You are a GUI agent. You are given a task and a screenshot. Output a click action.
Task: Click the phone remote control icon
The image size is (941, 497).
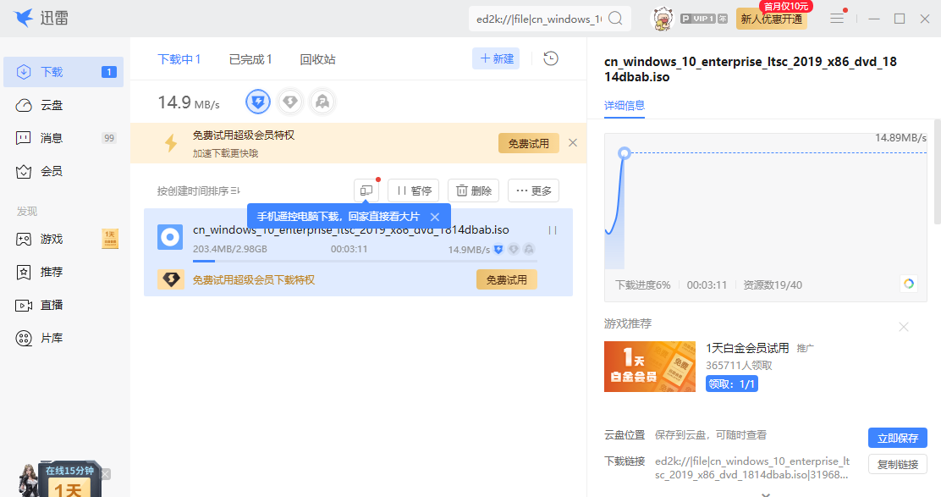pyautogui.click(x=366, y=191)
